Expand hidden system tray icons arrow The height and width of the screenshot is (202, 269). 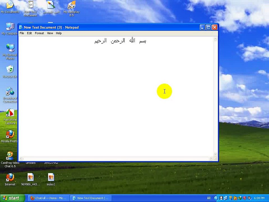[216, 198]
